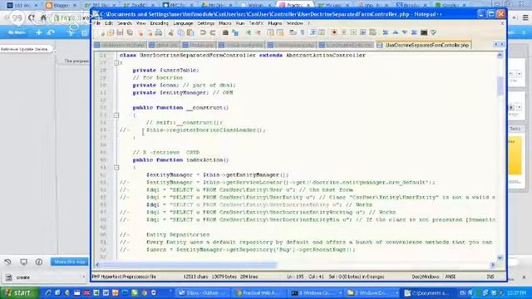This screenshot has height=299, width=532.
Task: Open Find with the binoculars icon
Action: click(225, 32)
